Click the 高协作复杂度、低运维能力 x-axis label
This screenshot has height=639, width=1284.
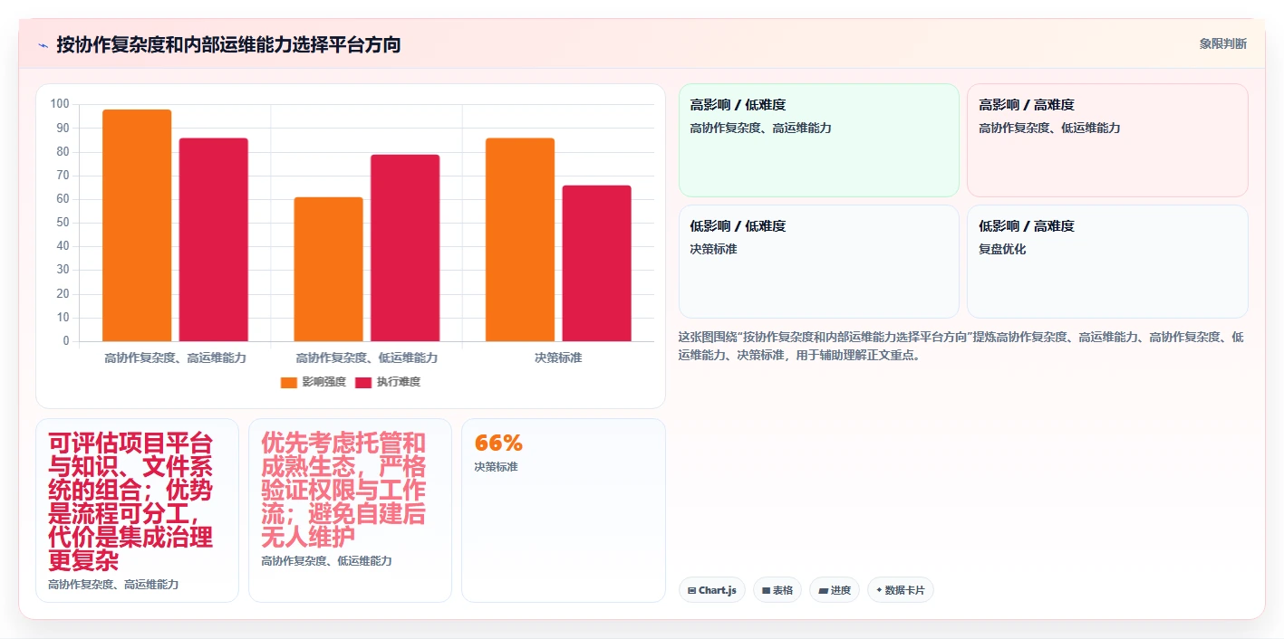point(367,358)
